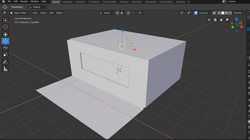Open the Scene selector dropdown
This screenshot has width=250, height=140.
point(225,2)
